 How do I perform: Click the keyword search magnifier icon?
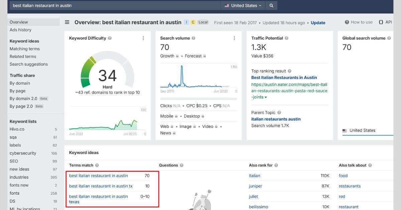click(271, 5)
